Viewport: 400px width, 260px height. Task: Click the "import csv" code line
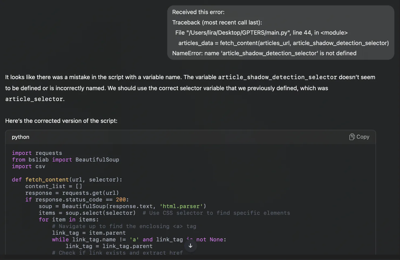pyautogui.click(x=28, y=166)
